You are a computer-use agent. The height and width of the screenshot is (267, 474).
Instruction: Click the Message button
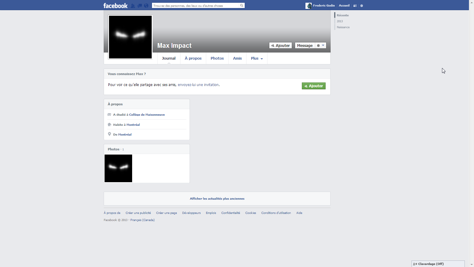coord(305,45)
